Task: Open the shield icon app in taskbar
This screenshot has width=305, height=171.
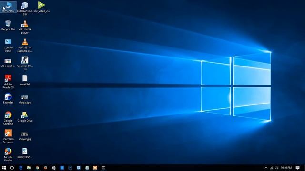Action: click(x=79, y=168)
